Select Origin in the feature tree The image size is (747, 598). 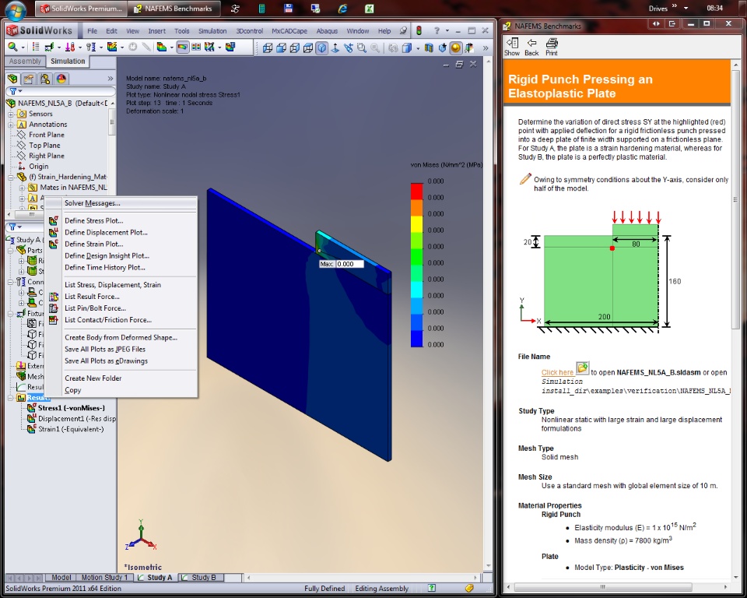(x=39, y=167)
